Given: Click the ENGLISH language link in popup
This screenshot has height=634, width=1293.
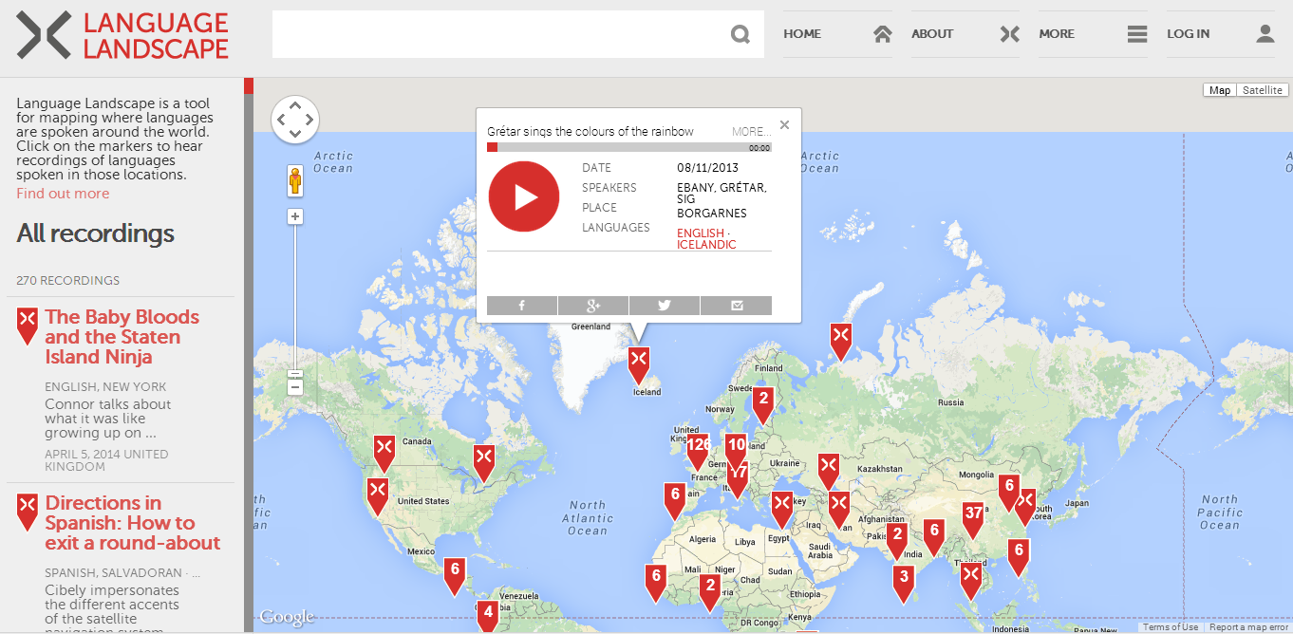Looking at the screenshot, I should click(701, 233).
